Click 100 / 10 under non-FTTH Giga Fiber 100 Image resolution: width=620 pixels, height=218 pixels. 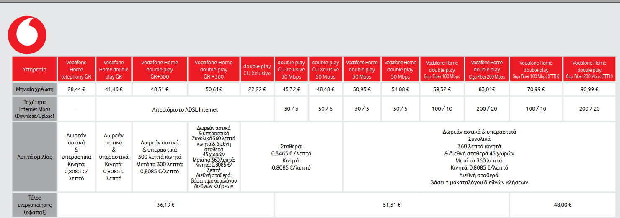point(442,109)
